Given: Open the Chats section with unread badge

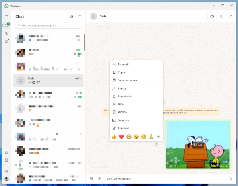Looking at the screenshot, I should click(6, 25).
